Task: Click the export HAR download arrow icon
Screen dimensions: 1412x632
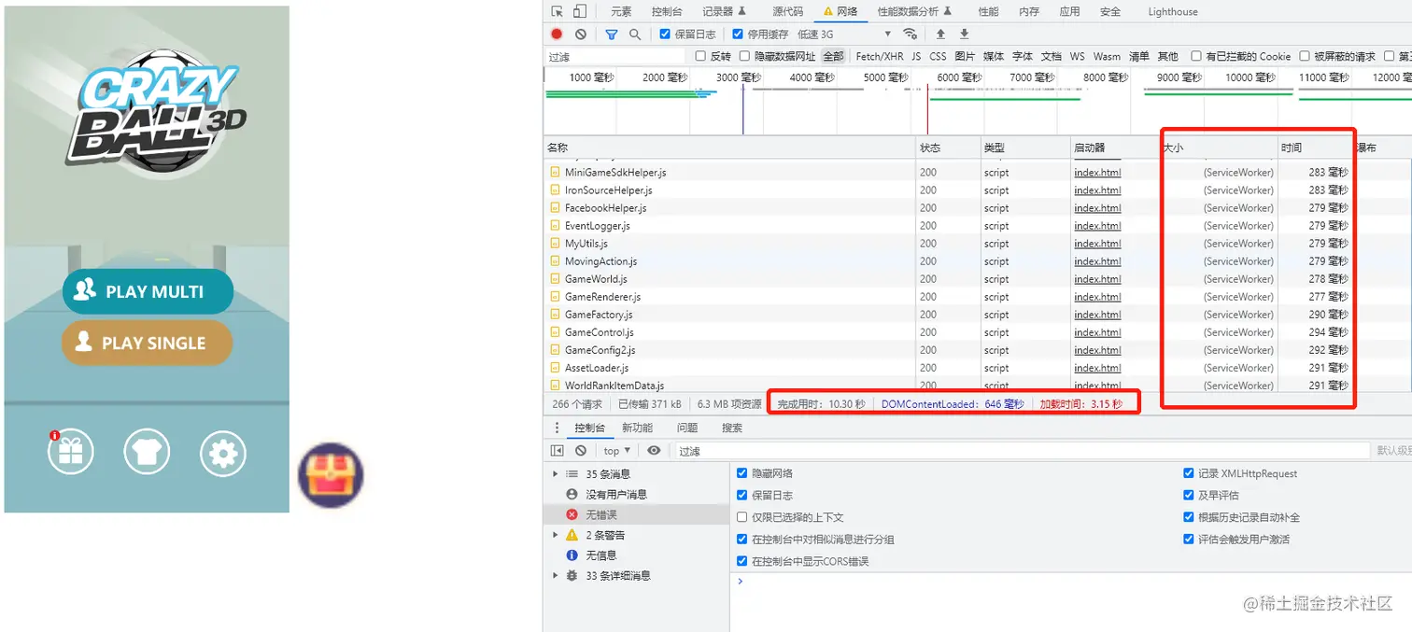Action: pos(965,34)
